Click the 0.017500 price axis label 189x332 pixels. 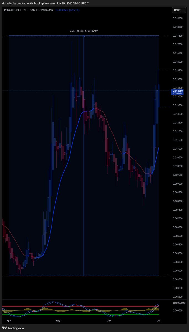point(178,36)
